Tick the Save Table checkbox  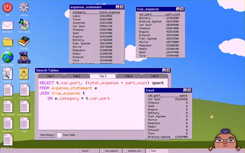59,135
